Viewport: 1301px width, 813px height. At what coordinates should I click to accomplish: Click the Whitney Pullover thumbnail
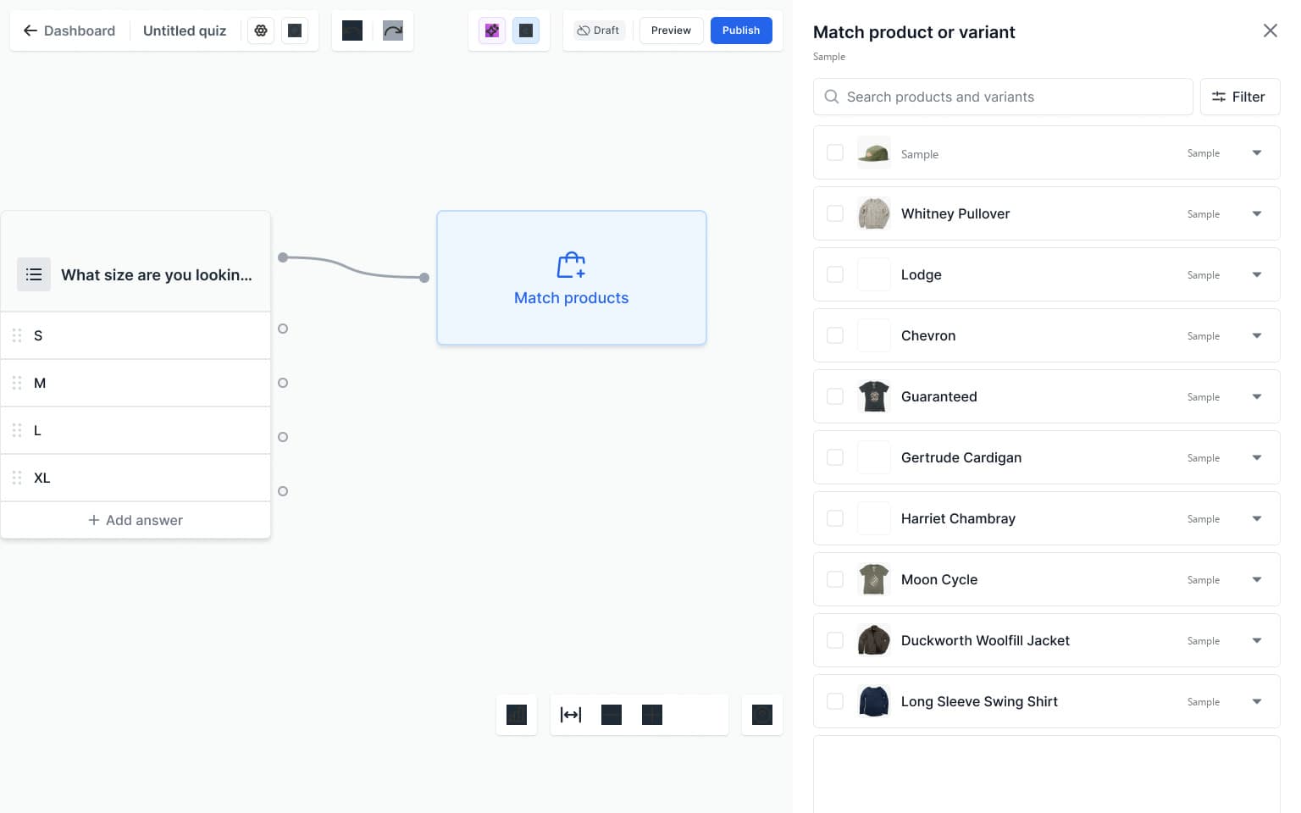pyautogui.click(x=874, y=213)
